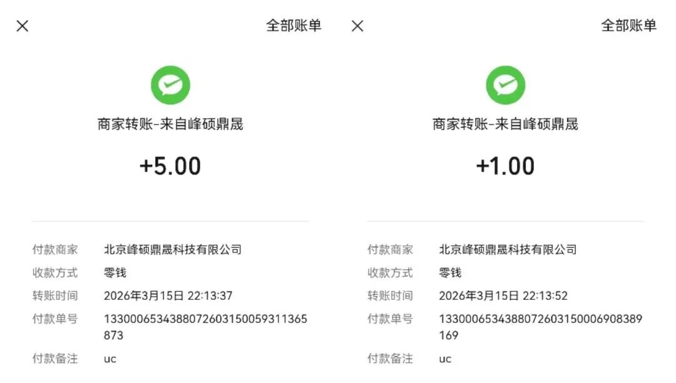Select the +5.00 amount text

(170, 166)
